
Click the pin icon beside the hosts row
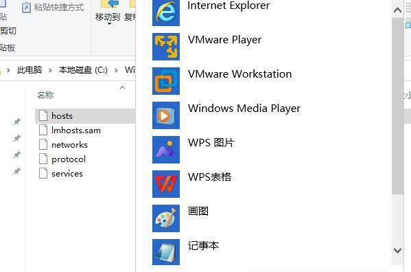(16, 122)
